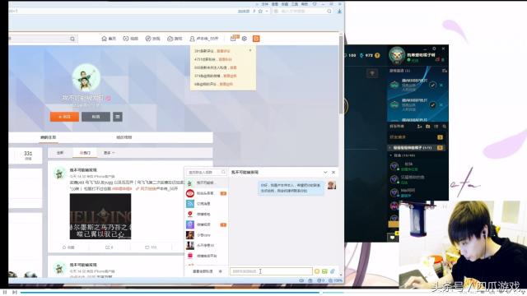Click the orange compose post button
Screen dimensions: 527x296
[x=256, y=39]
